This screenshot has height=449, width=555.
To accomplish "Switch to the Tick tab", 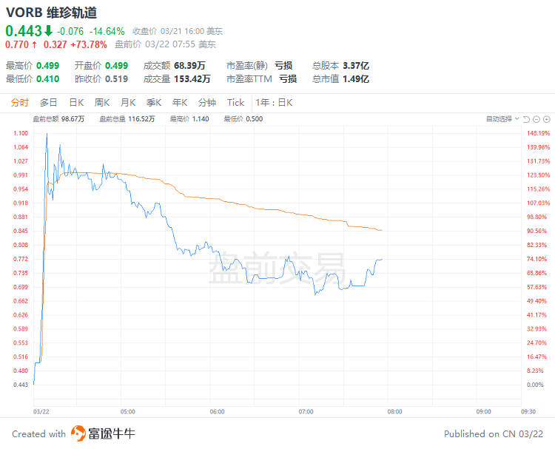I will 235,103.
